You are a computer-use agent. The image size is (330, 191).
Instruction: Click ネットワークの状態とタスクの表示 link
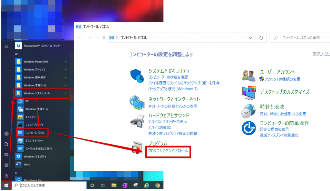tap(173, 106)
